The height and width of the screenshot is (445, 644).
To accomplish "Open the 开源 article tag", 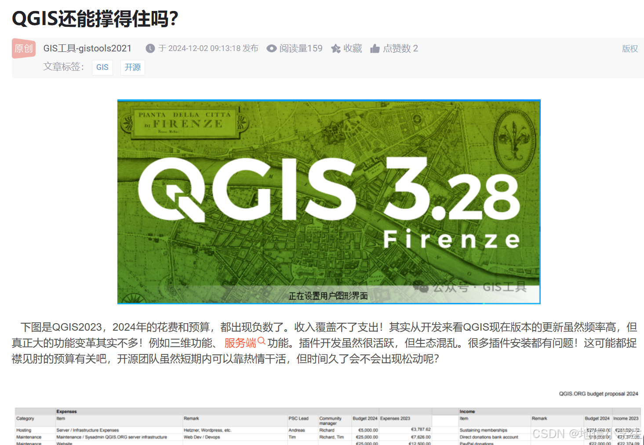I will [x=133, y=67].
